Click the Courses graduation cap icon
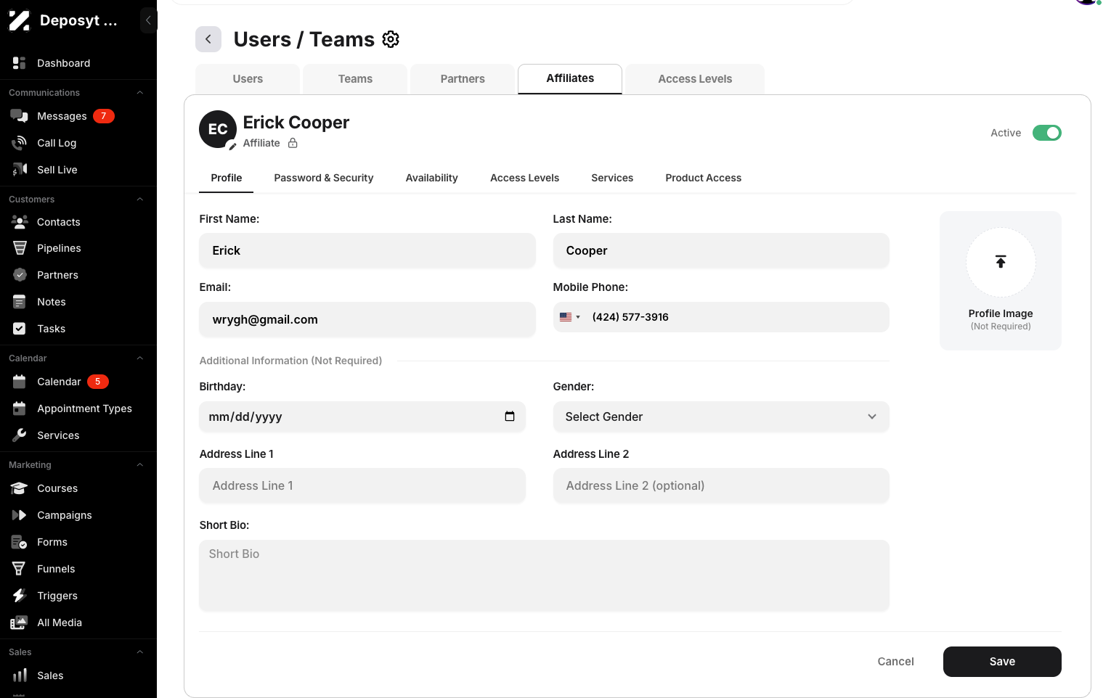 pos(20,488)
